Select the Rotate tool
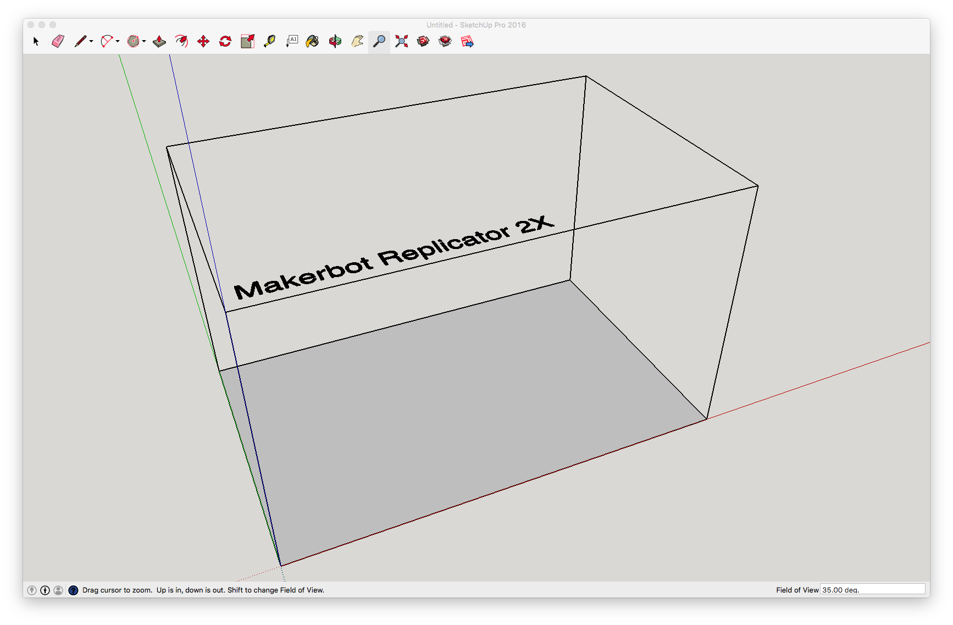Image resolution: width=953 pixels, height=625 pixels. (x=225, y=41)
